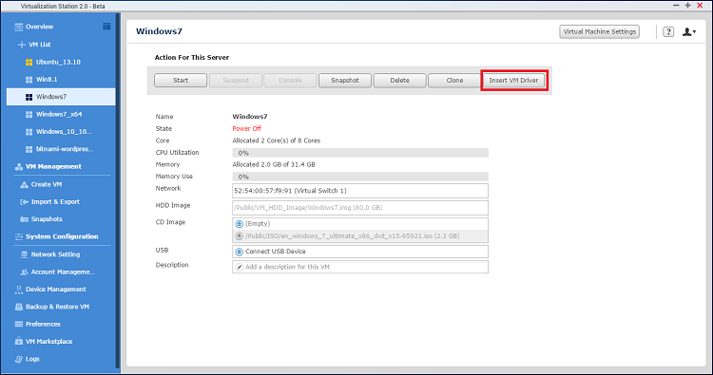The width and height of the screenshot is (713, 375).
Task: Click the Import & Export icon
Action: pos(24,202)
